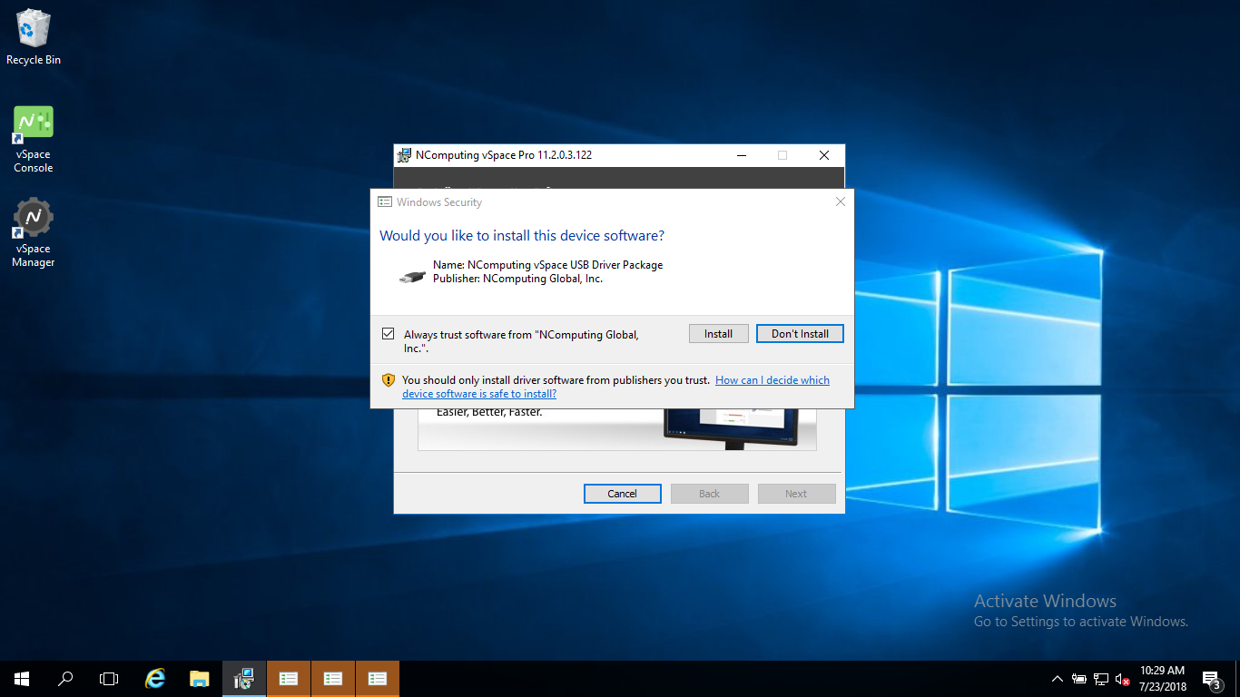Launch the vSpace Console desktop shortcut
This screenshot has height=697, width=1240.
tap(34, 140)
